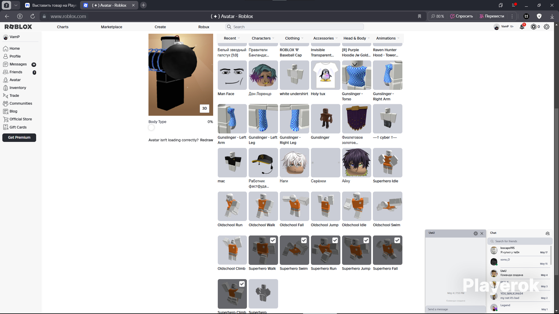The height and width of the screenshot is (314, 559).
Task: Click the Search for friends field
Action: coord(520,241)
